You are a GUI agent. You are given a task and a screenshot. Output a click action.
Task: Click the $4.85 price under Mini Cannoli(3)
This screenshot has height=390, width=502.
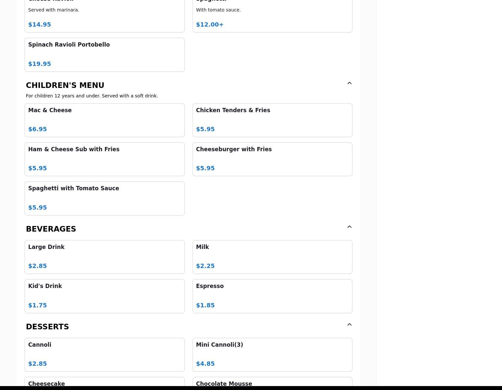[205, 364]
